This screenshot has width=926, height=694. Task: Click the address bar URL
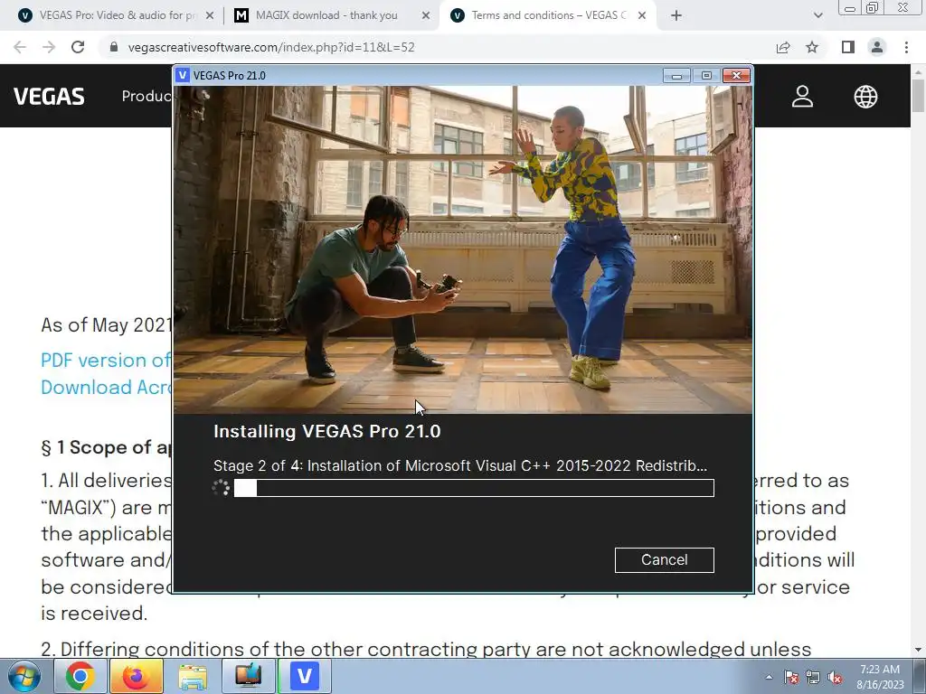(x=271, y=47)
